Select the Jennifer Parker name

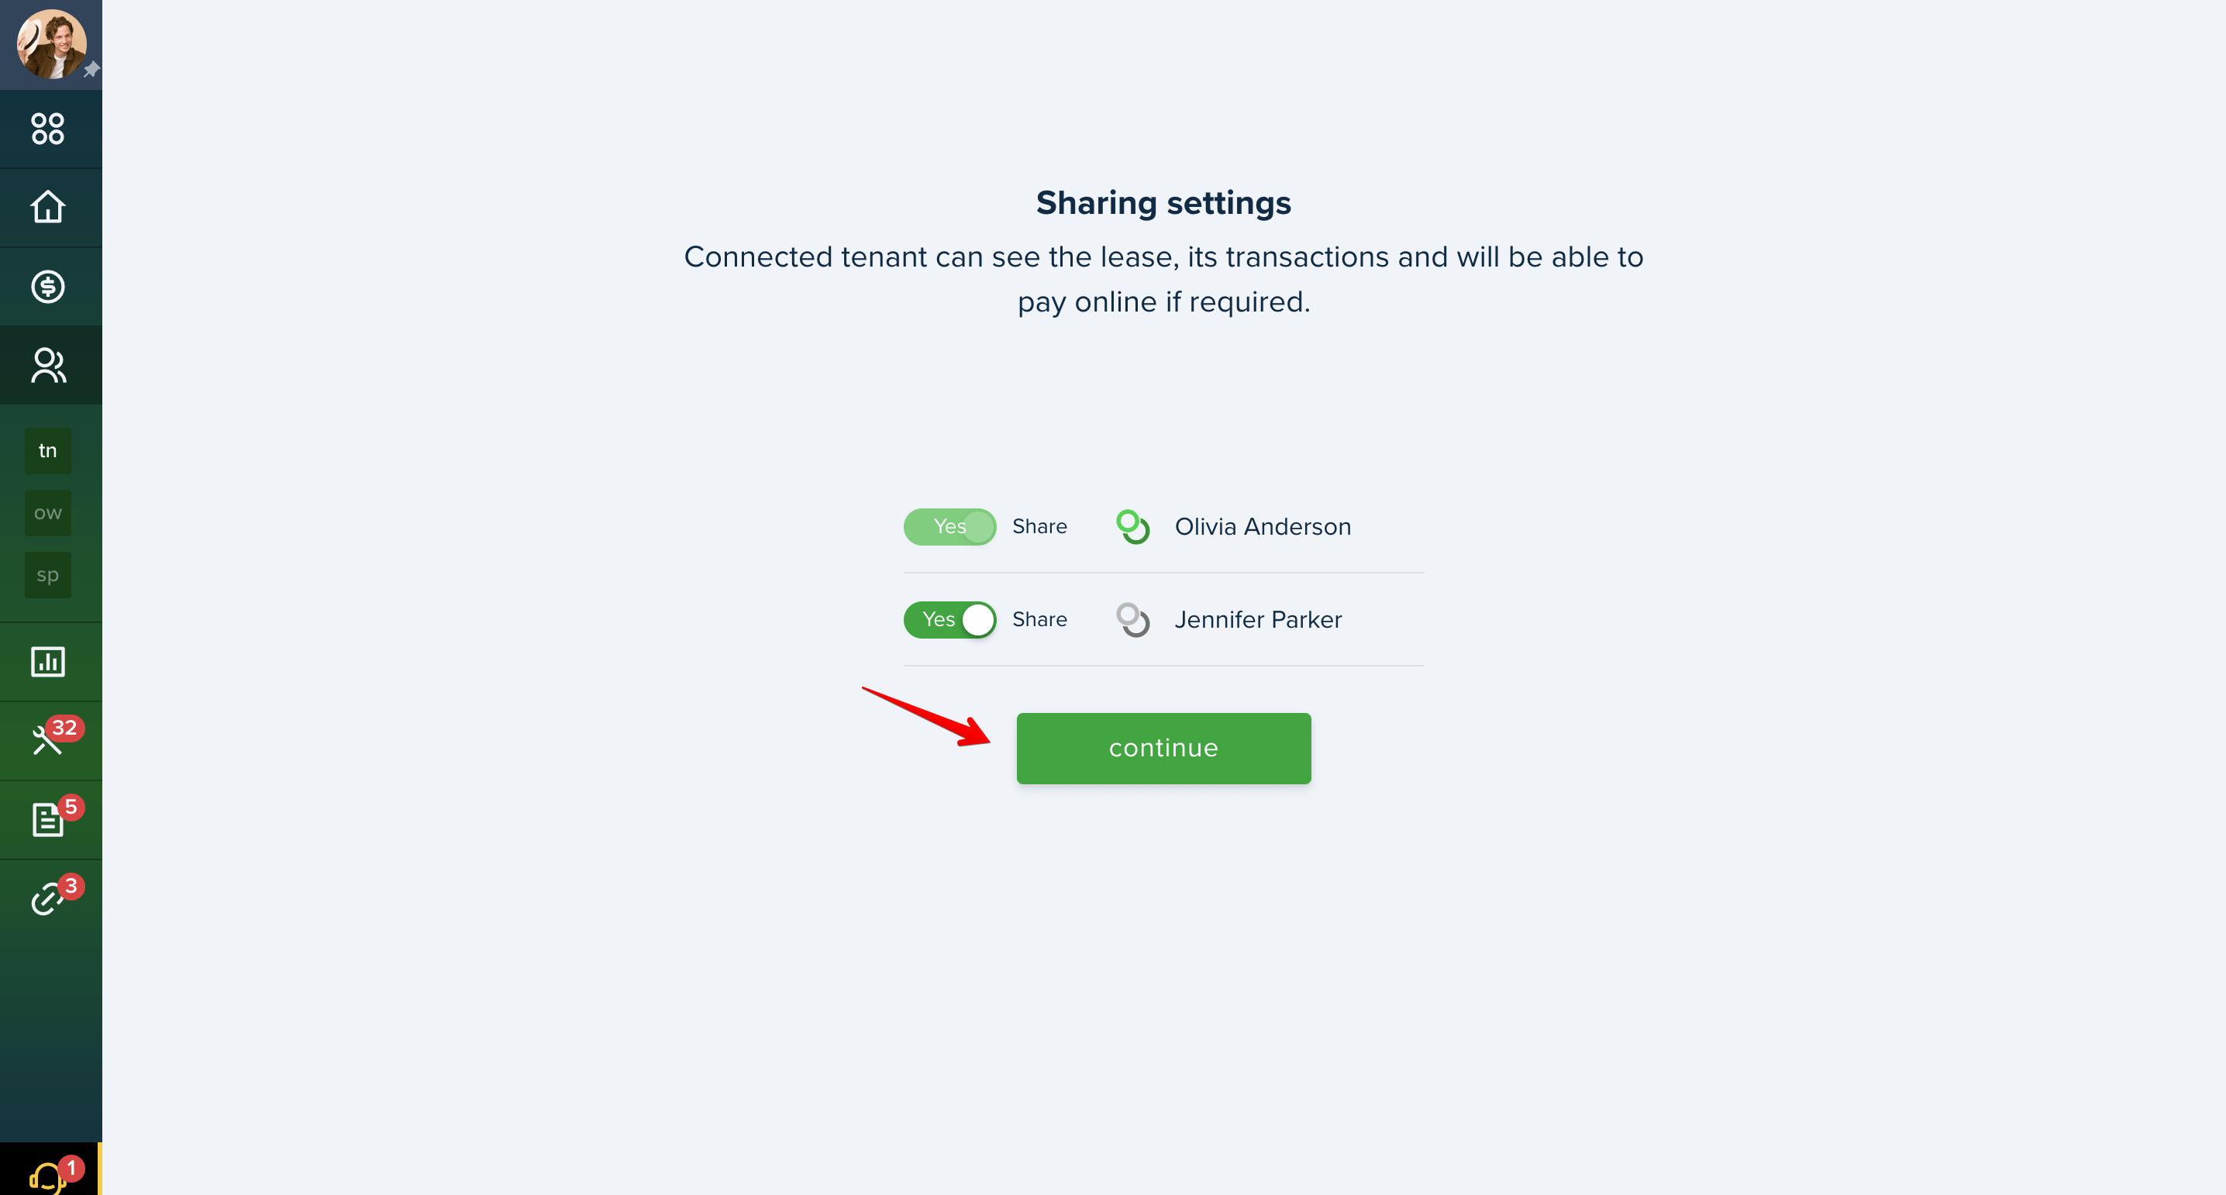click(x=1257, y=619)
